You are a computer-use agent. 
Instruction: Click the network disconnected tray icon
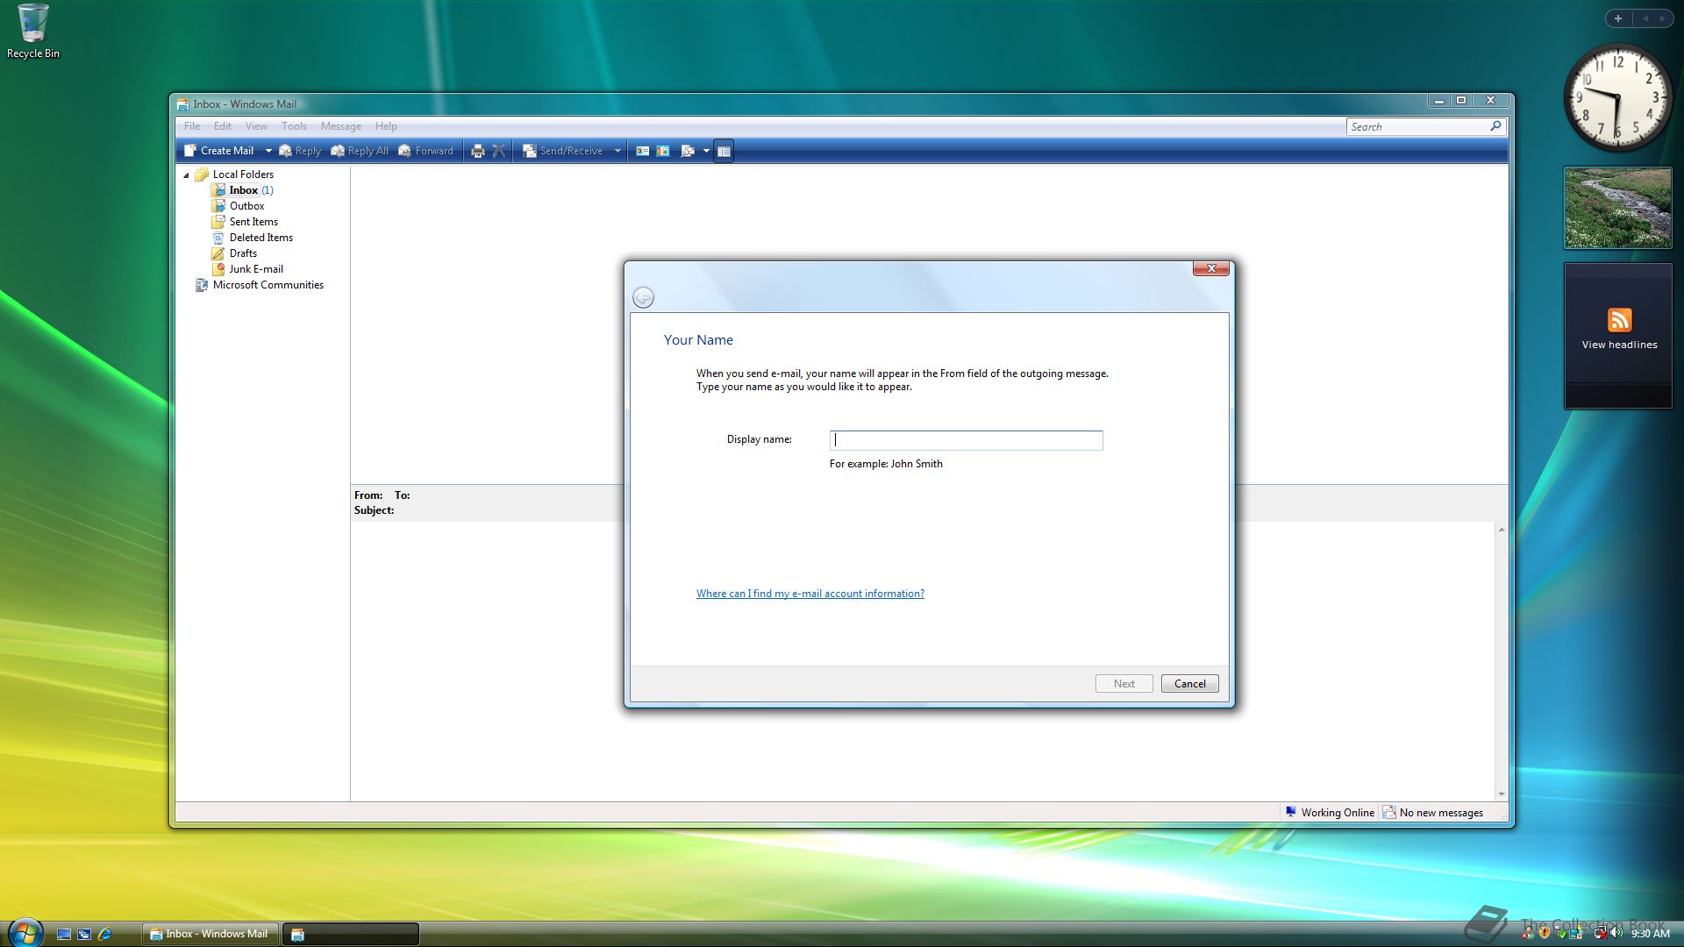coord(1600,933)
